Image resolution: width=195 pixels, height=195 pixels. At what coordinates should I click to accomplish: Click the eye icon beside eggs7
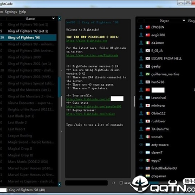point(141,160)
